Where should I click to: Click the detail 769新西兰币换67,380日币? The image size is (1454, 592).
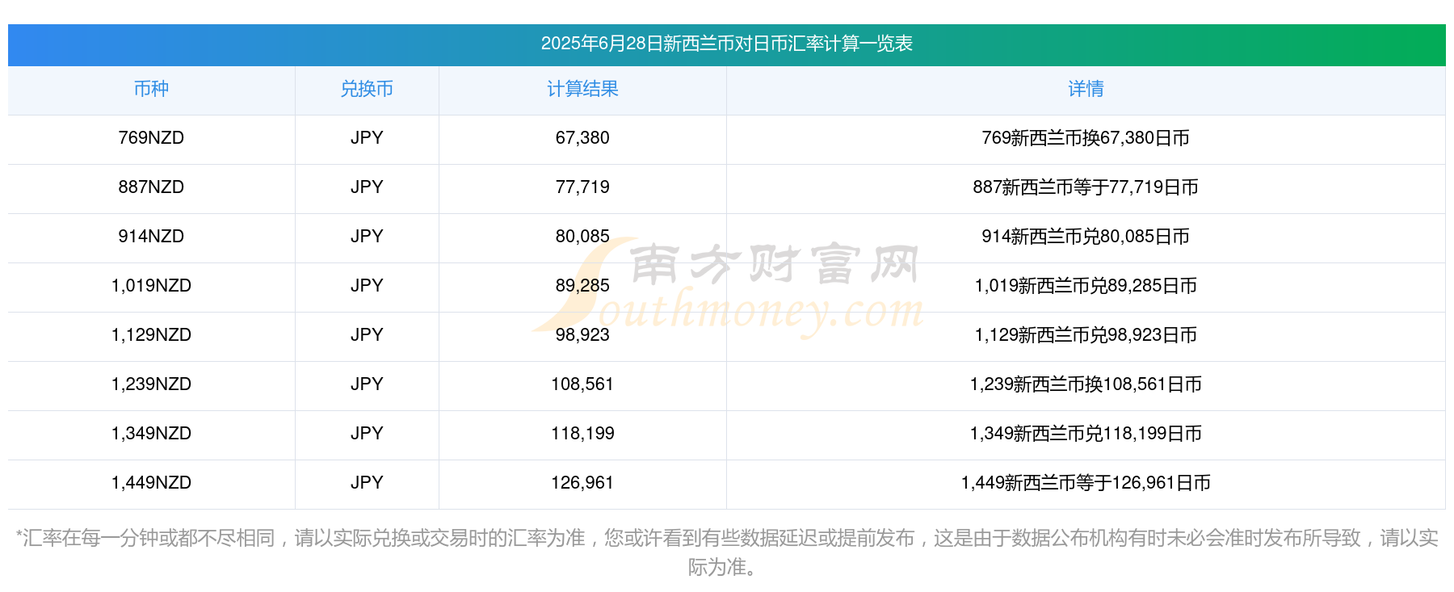click(1086, 138)
